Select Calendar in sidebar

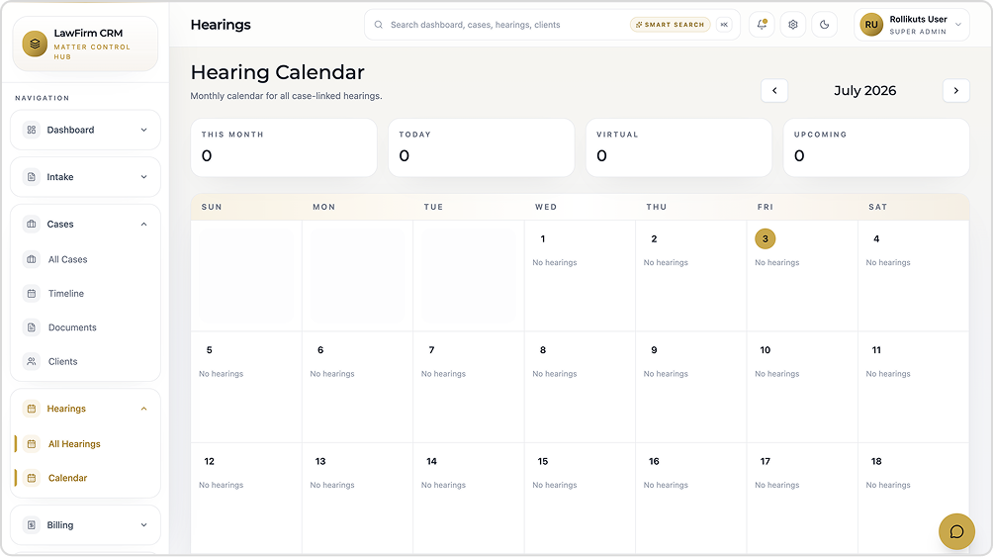[68, 478]
